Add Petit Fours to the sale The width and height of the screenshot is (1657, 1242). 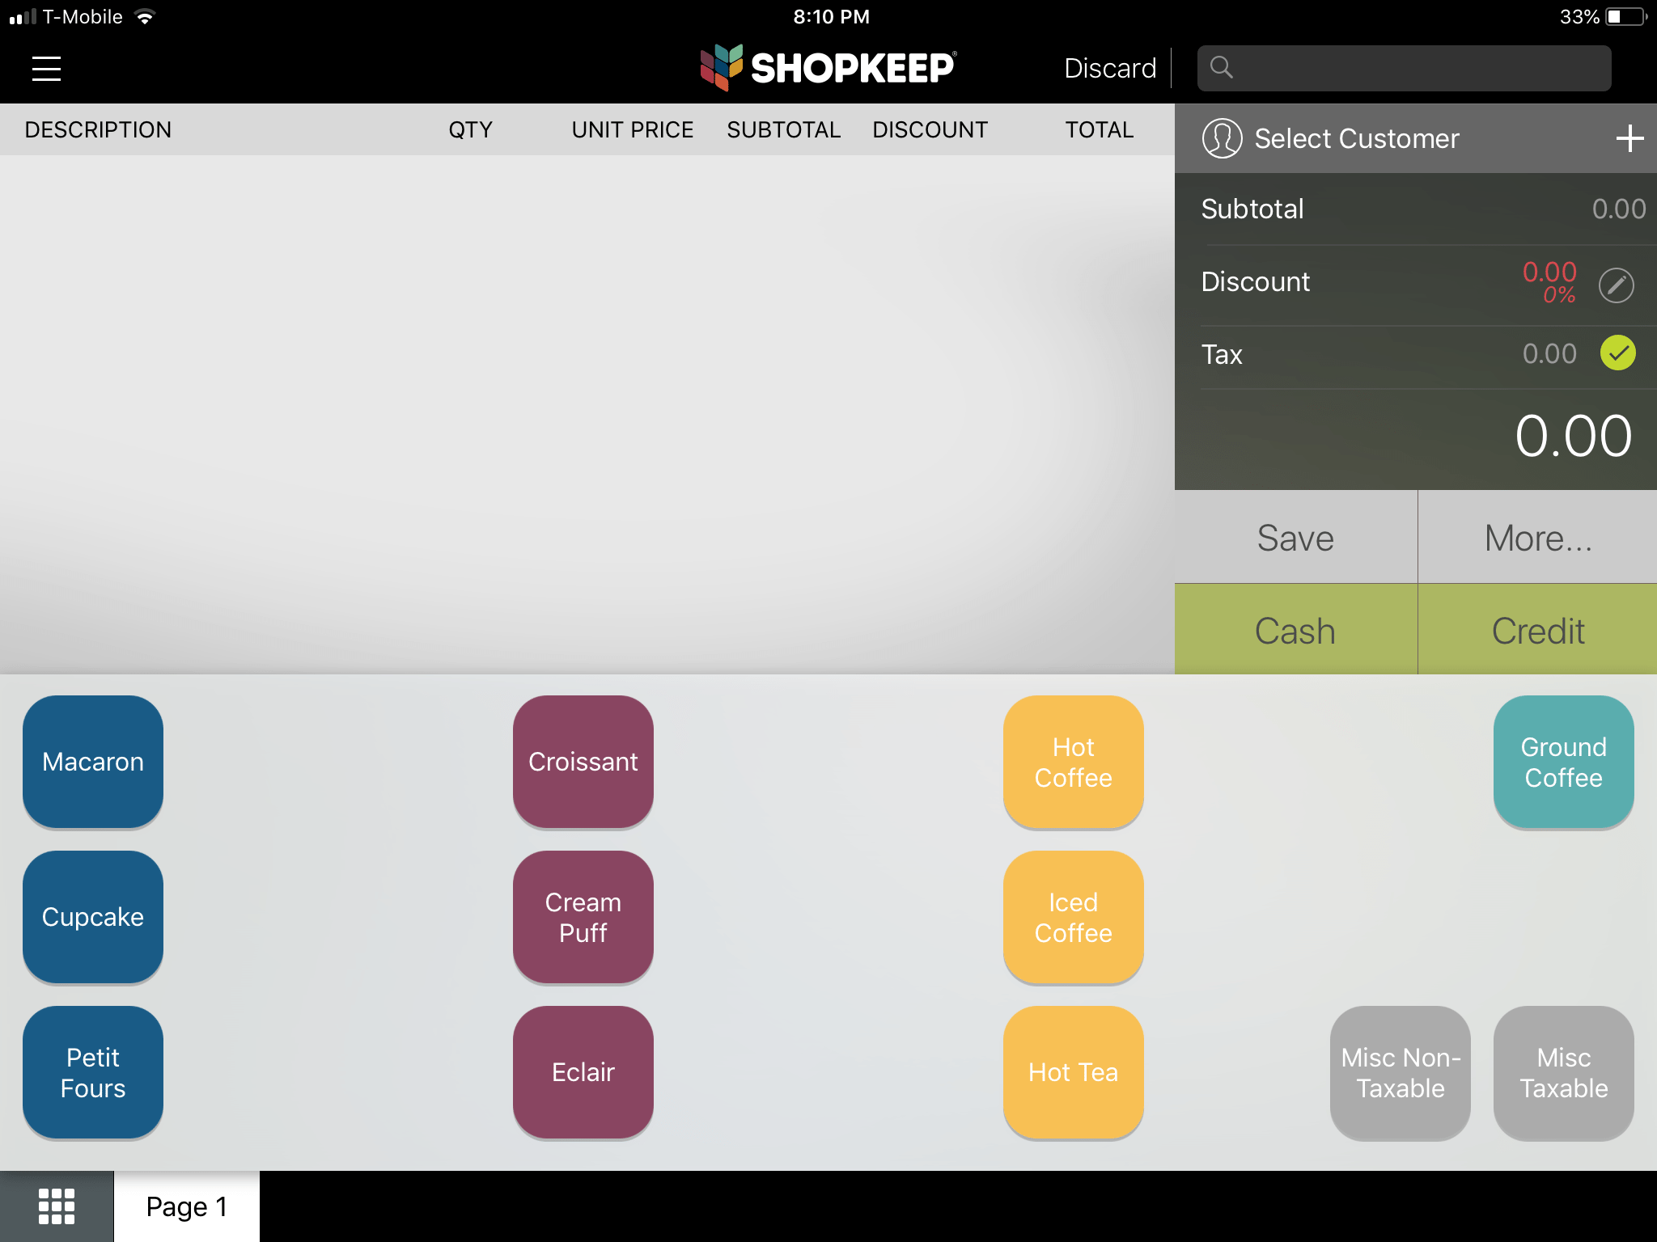[93, 1072]
